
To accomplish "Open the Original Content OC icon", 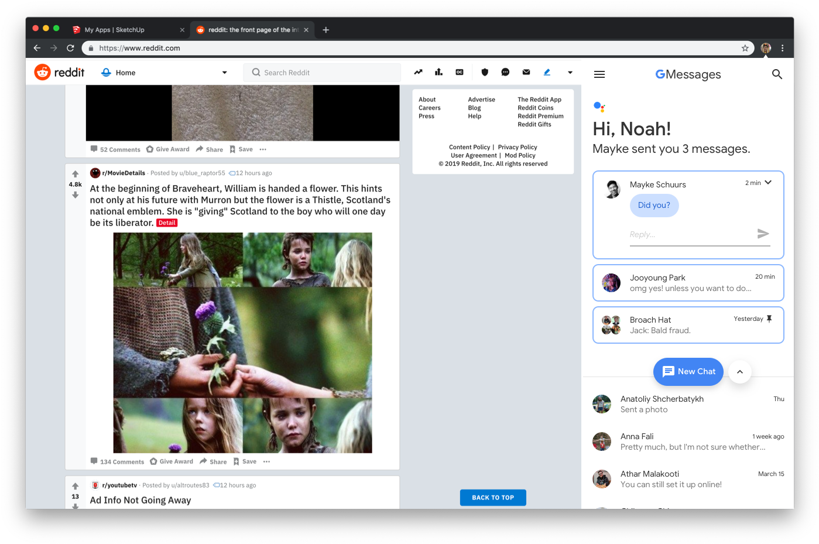I will [460, 72].
